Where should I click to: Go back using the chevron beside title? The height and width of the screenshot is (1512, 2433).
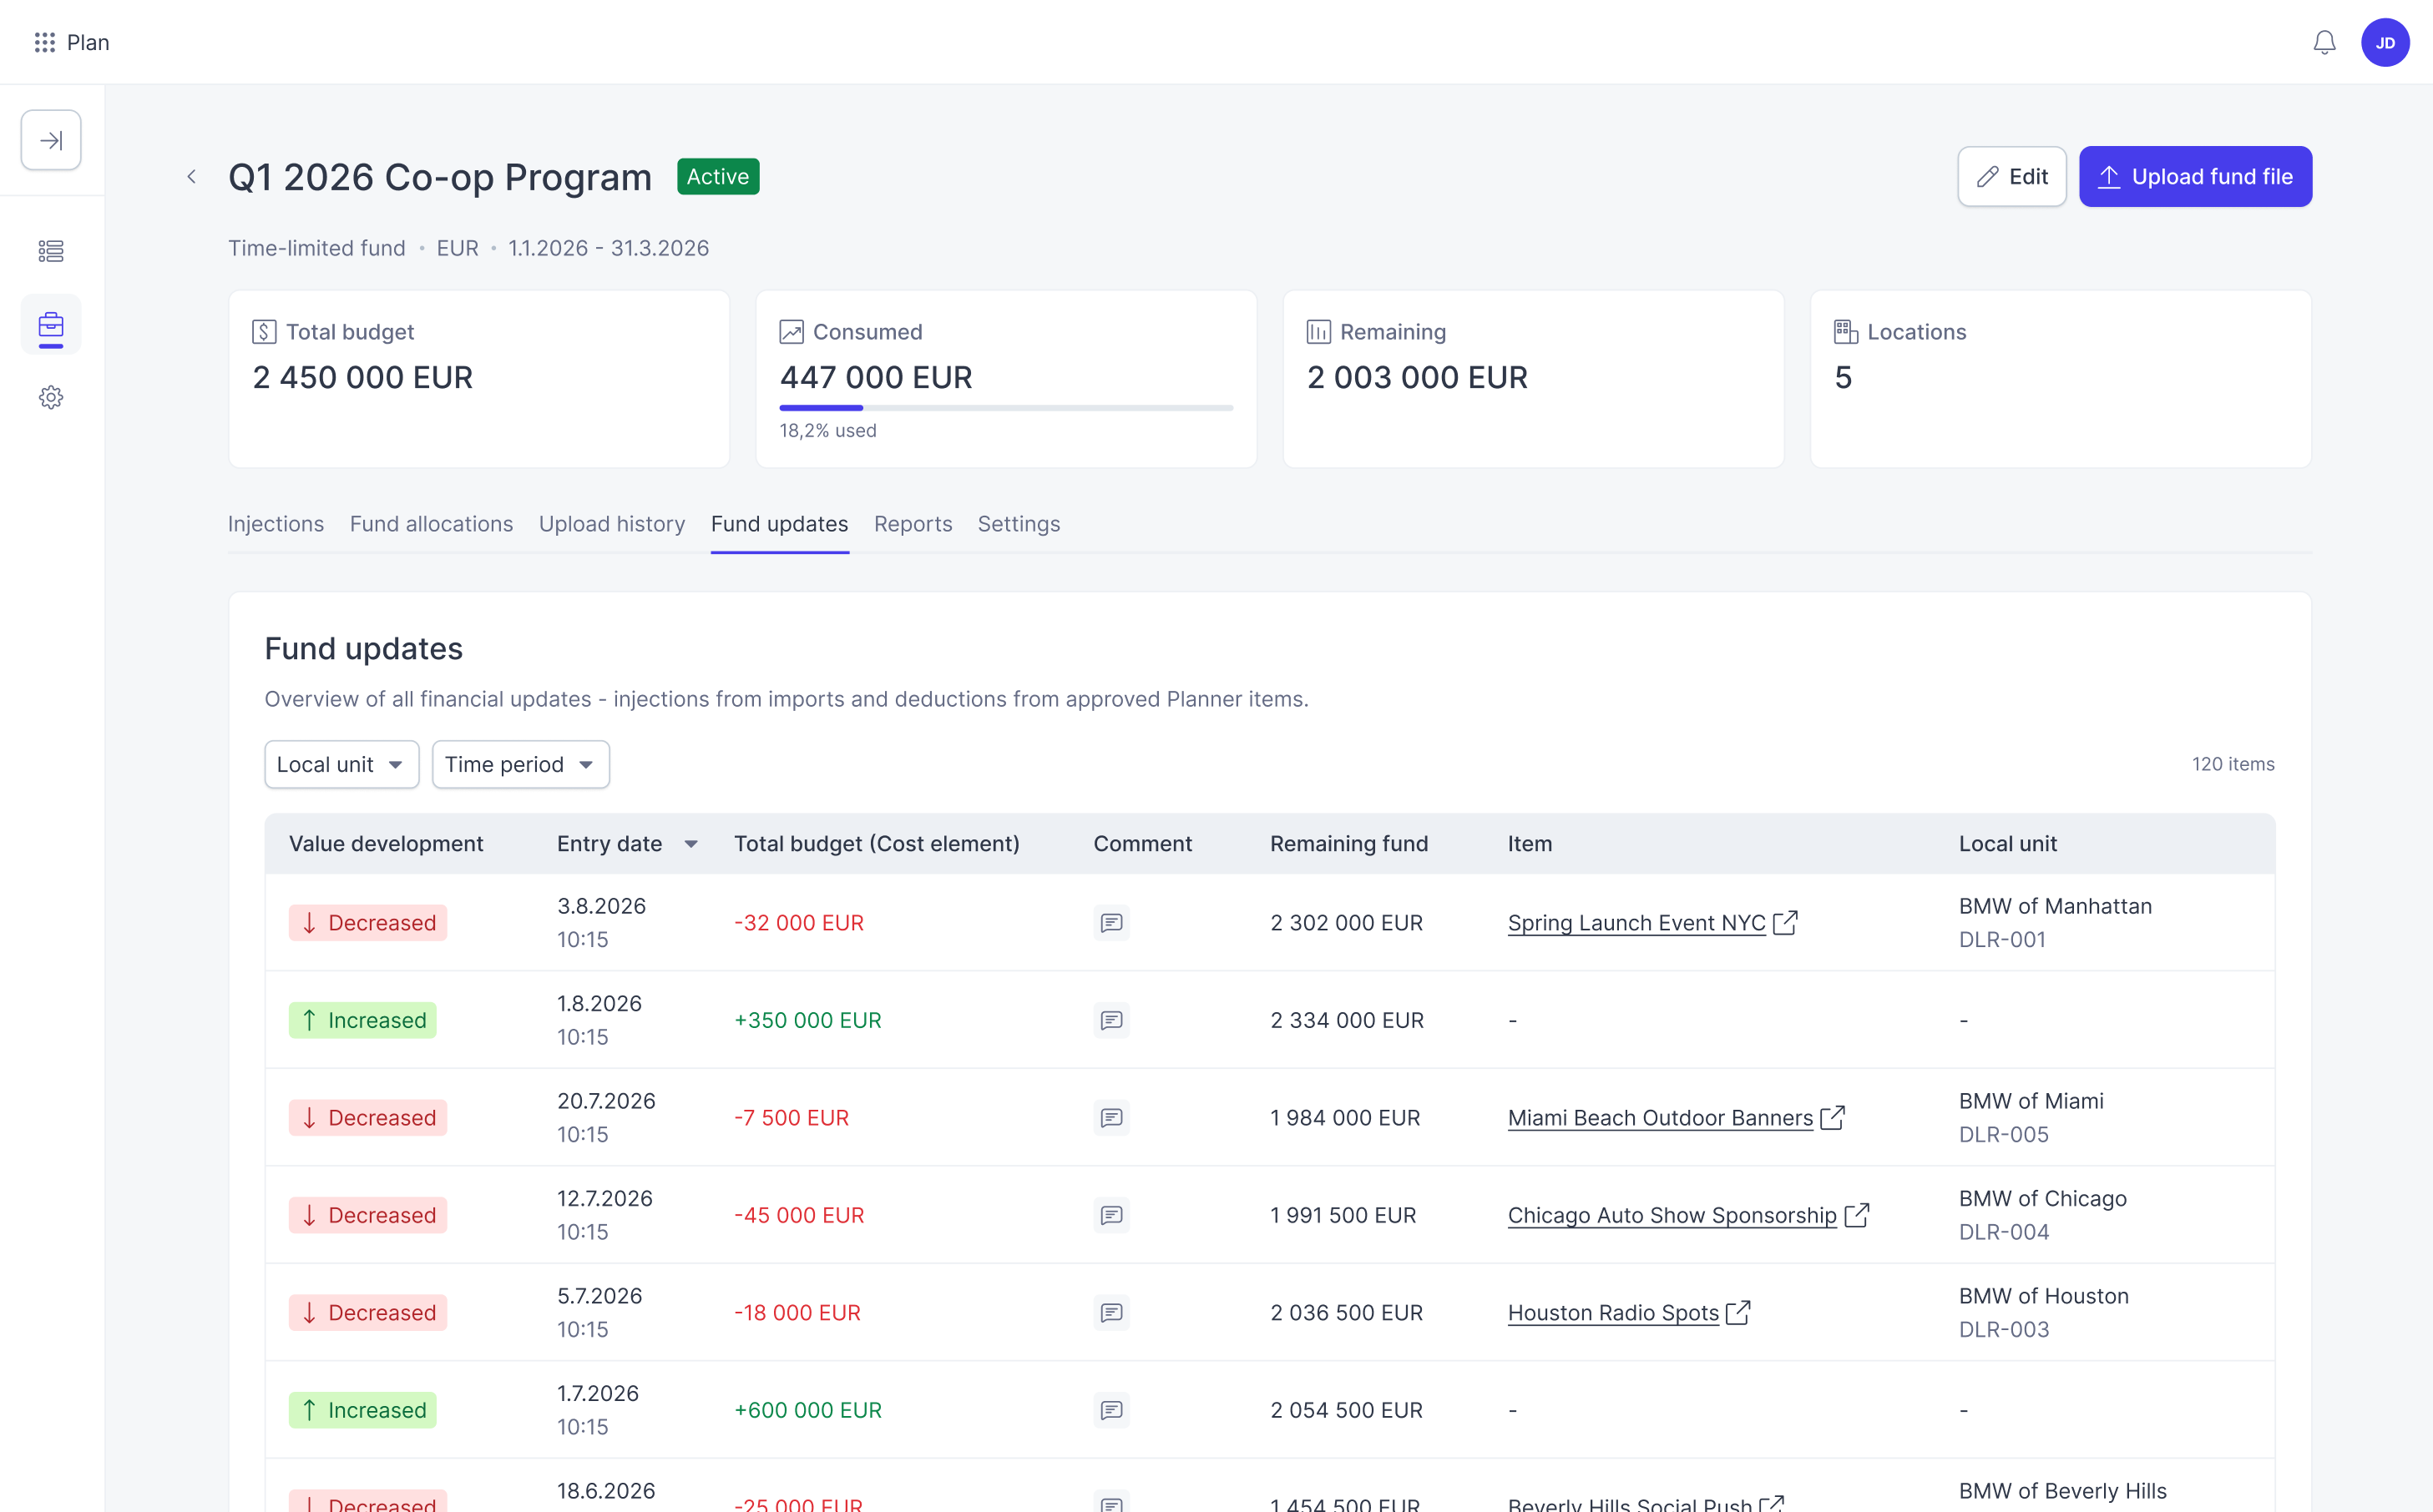(191, 177)
